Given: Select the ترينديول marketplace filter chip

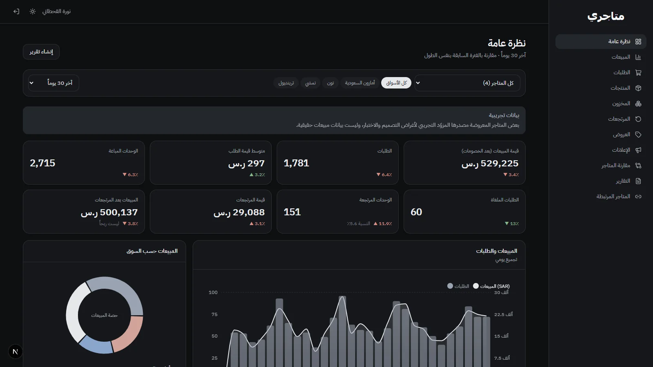Looking at the screenshot, I should click(286, 83).
